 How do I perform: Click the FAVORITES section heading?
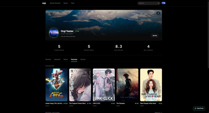(50, 66)
